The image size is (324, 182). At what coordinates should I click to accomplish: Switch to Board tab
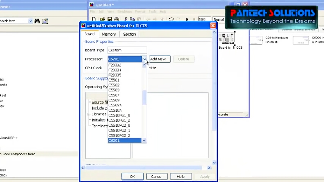click(90, 34)
